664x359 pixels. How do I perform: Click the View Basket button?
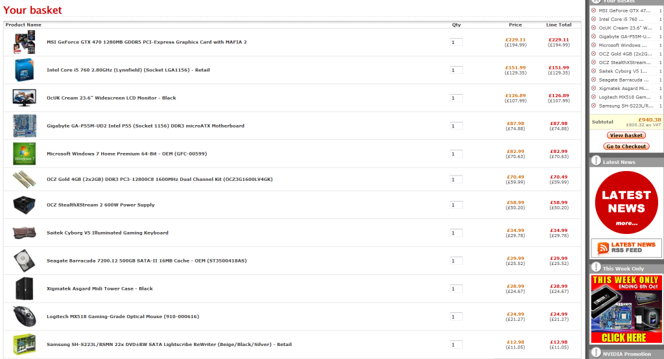[626, 135]
